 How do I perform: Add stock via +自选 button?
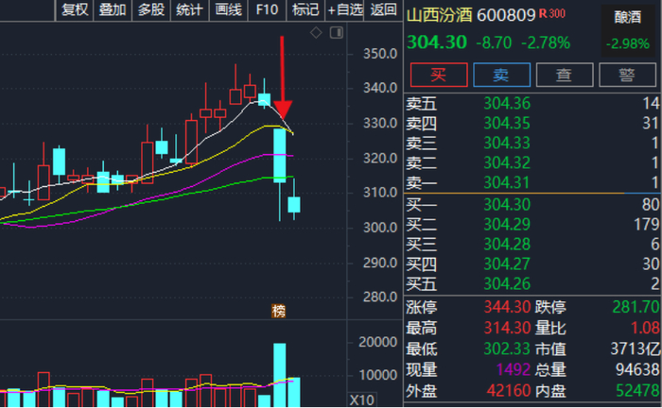click(x=344, y=9)
